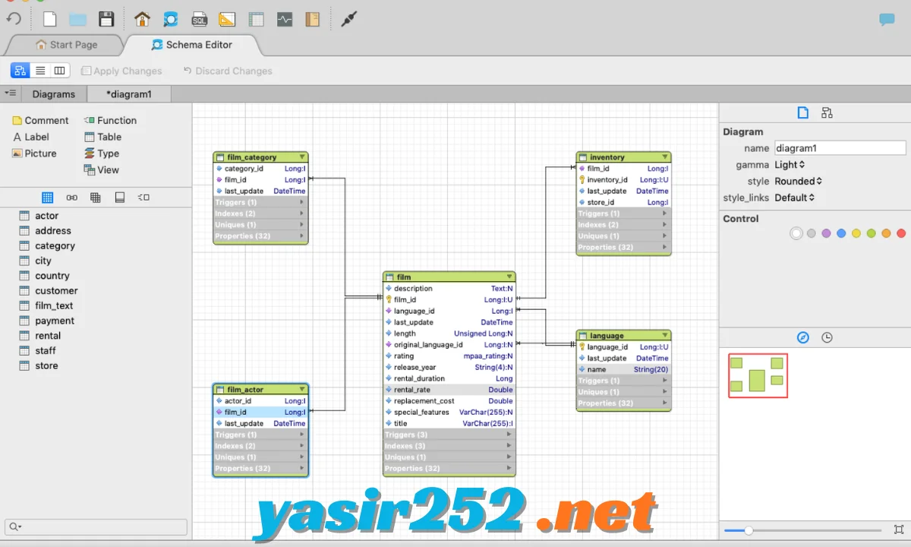Switch to diagram view mode

coord(20,71)
